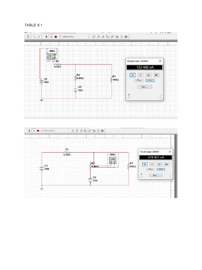Select R1 4.7kΩ resistor in bottom circuit

(x=67, y=152)
